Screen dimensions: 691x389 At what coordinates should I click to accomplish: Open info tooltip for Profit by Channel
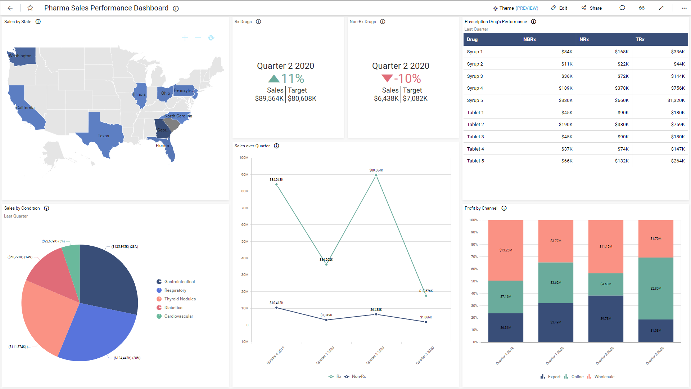pos(504,208)
